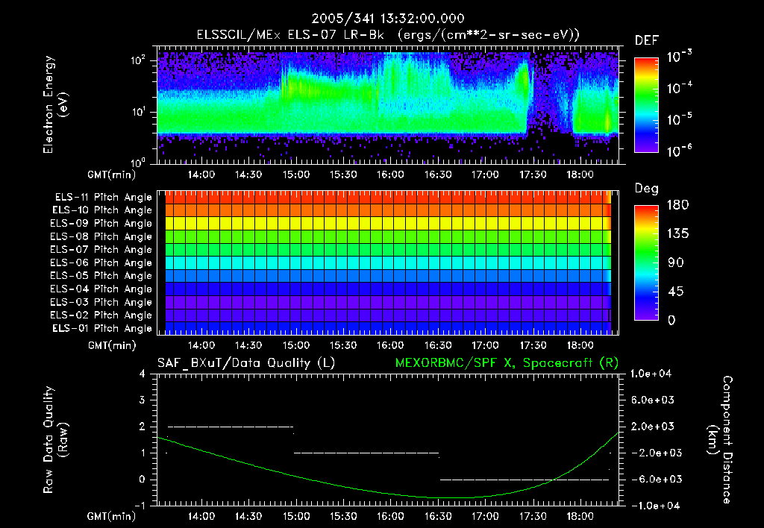Viewport: 764px width, 528px height.
Task: Click the electron energy spectrogram plot
Action: click(388, 105)
